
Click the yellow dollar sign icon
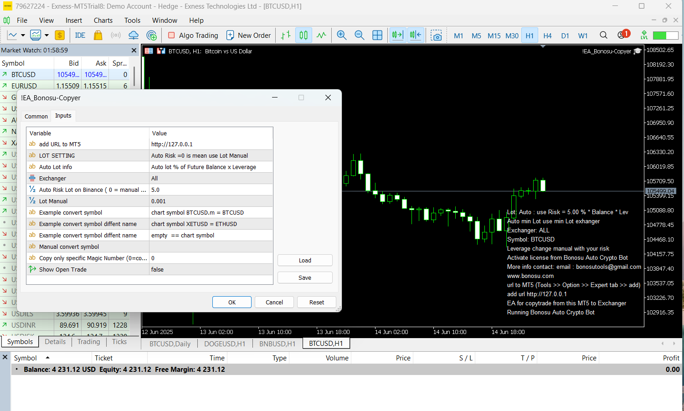click(60, 35)
